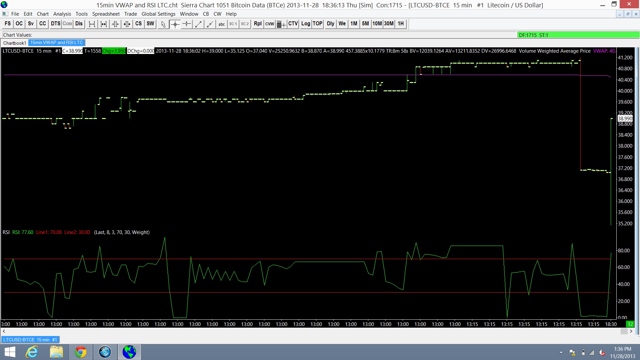The width and height of the screenshot is (640, 360).
Task: Click the Chartbook1 label tab
Action: [14, 43]
